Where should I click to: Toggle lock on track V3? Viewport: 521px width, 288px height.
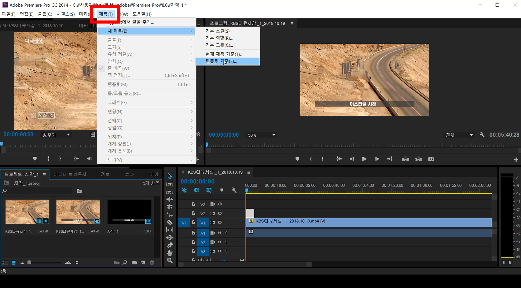tap(193, 204)
